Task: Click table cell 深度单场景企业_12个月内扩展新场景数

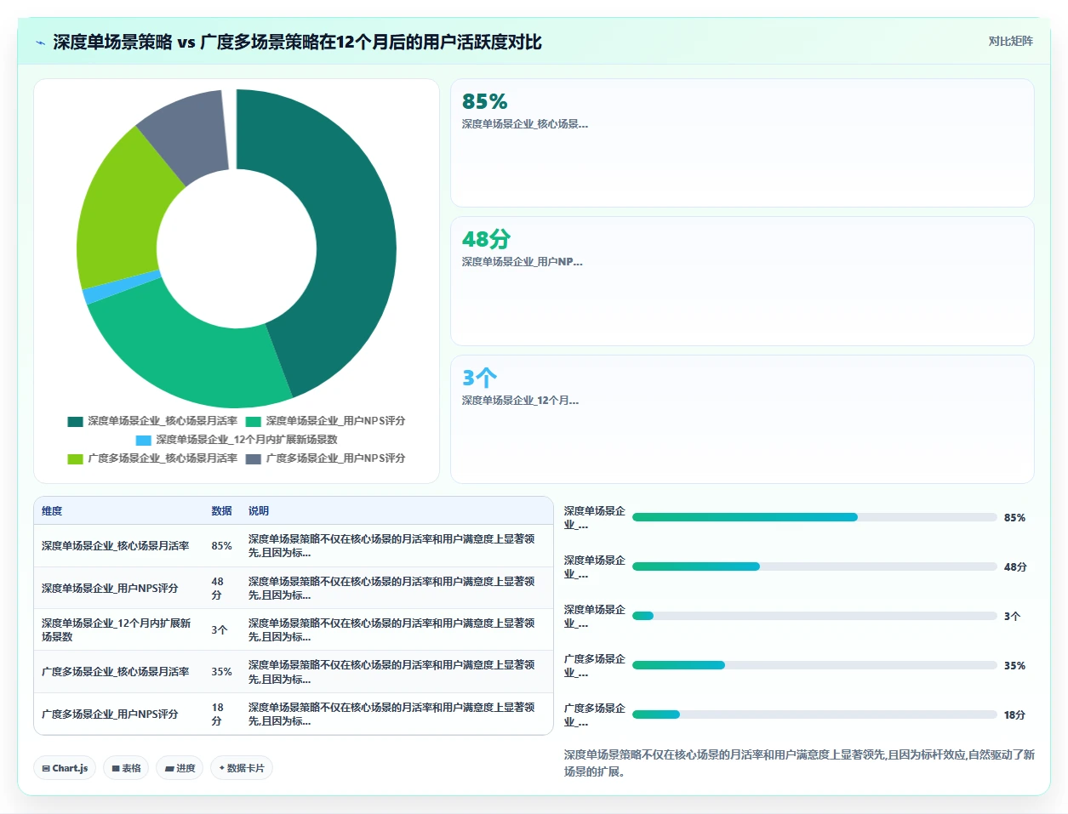Action: (x=117, y=630)
